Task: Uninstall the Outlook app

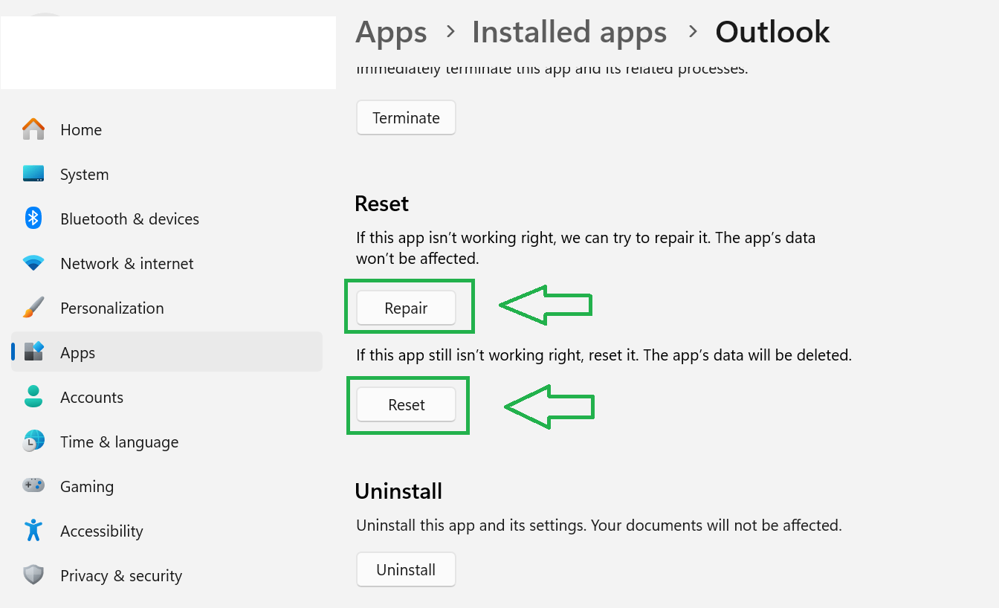Action: pyautogui.click(x=406, y=569)
